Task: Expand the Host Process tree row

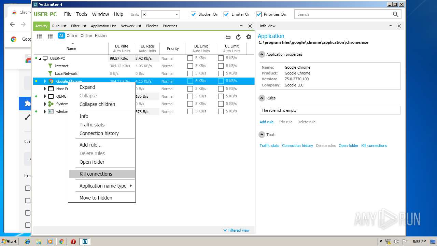Action: [x=45, y=89]
